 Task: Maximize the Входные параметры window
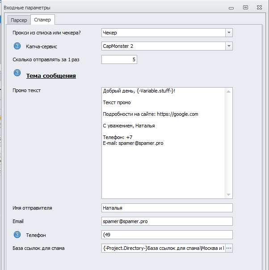point(245,7)
